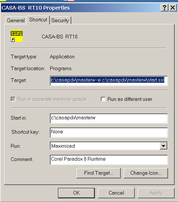Click the question mark help button

coord(164,8)
